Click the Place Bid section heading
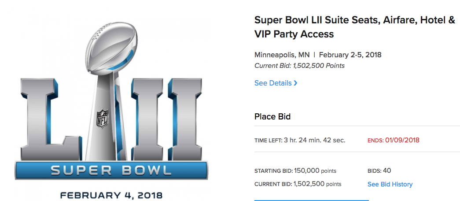Image resolution: width=460 pixels, height=201 pixels. [272, 117]
